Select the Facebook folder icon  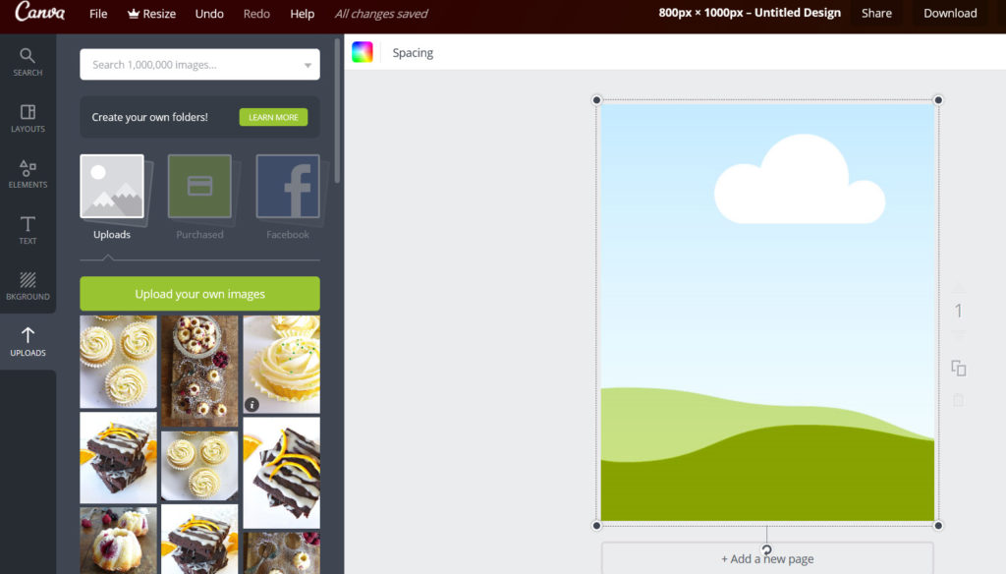click(x=288, y=186)
